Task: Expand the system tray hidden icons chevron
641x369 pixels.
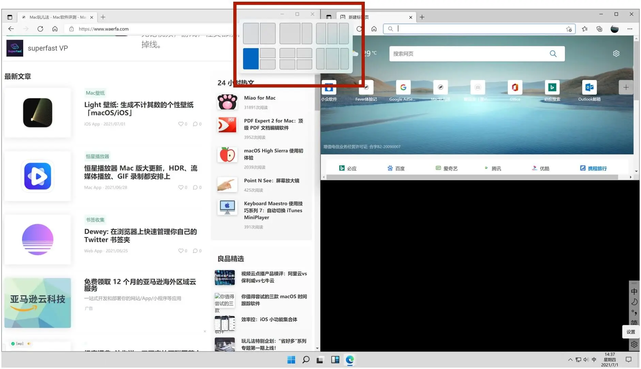Action: (x=570, y=360)
